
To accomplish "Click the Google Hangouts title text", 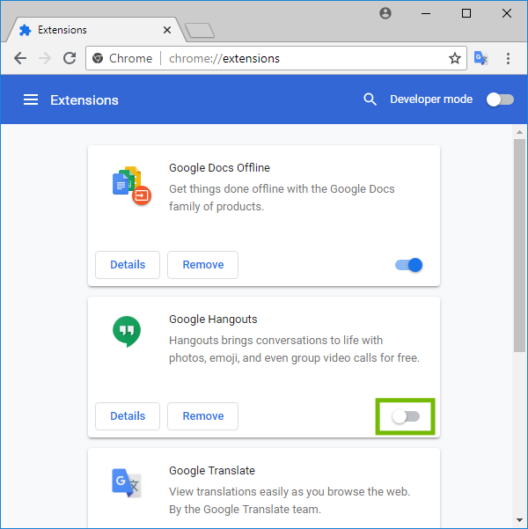I will tap(213, 320).
